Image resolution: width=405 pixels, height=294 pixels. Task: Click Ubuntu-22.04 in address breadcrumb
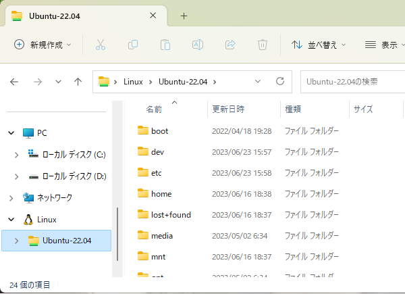coord(183,82)
